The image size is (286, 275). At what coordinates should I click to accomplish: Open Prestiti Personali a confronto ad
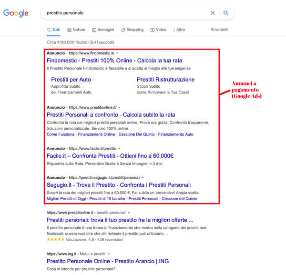pos(111,115)
